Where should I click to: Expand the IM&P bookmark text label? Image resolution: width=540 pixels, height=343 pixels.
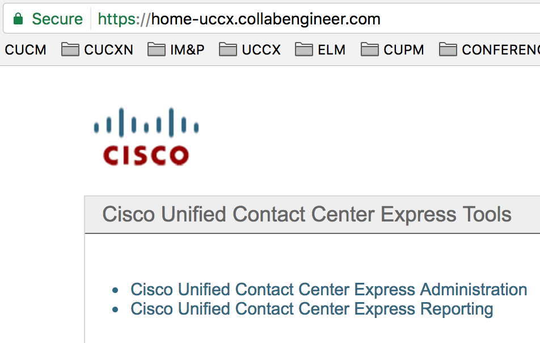click(187, 50)
